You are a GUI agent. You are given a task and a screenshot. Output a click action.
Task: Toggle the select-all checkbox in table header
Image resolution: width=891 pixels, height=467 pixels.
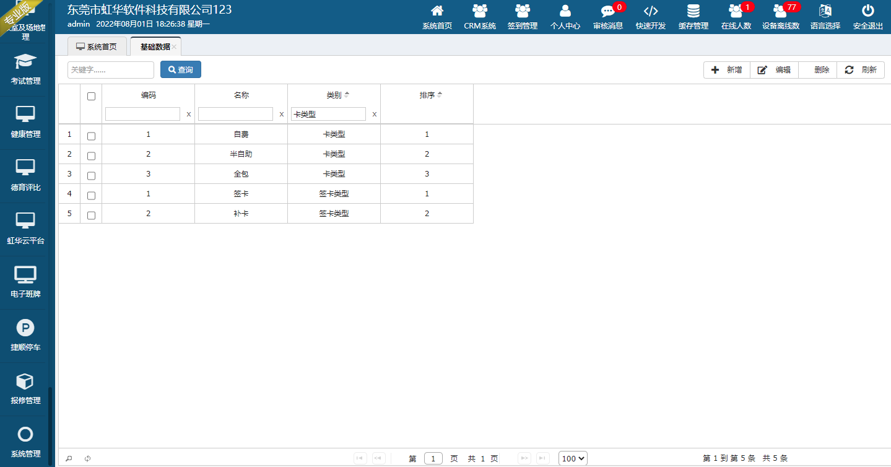[91, 96]
